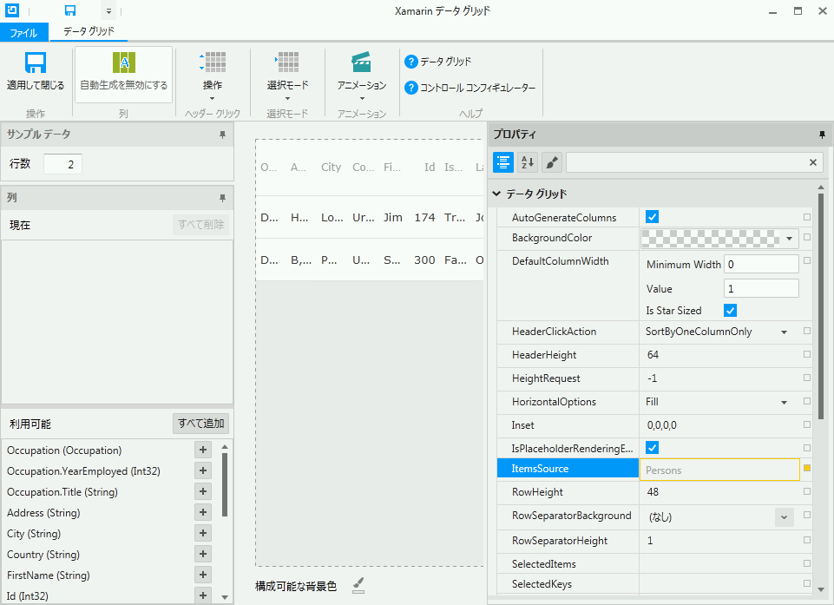Click the configurable background color brush icon
This screenshot has width=834, height=605.
pos(358,585)
